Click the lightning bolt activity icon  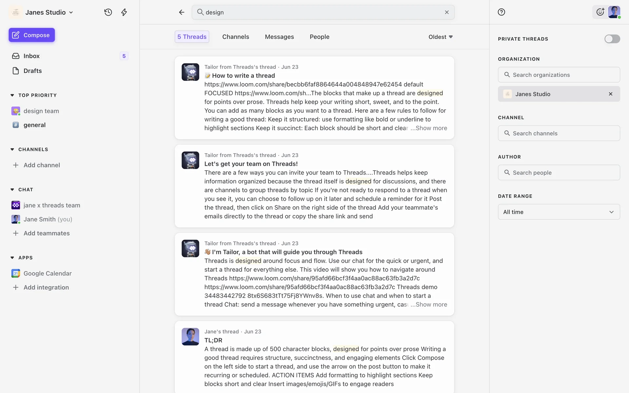click(x=124, y=12)
